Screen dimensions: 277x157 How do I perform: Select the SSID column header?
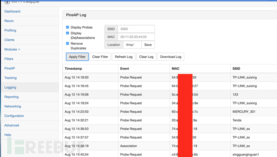(236, 69)
